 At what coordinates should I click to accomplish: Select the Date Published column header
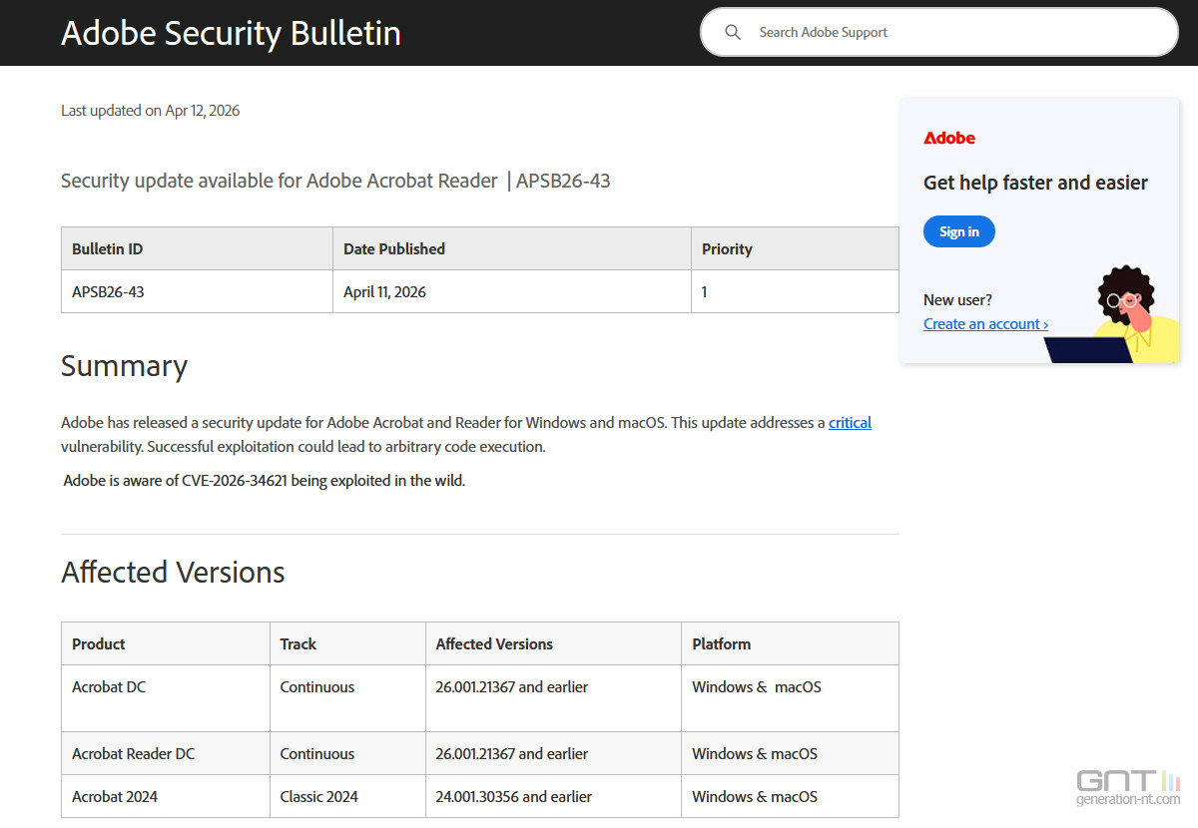pos(394,249)
